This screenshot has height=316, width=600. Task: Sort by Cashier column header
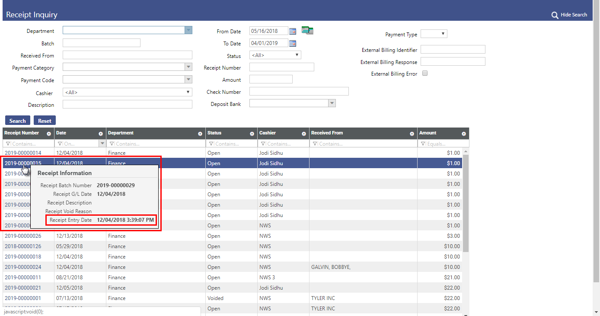click(x=268, y=133)
